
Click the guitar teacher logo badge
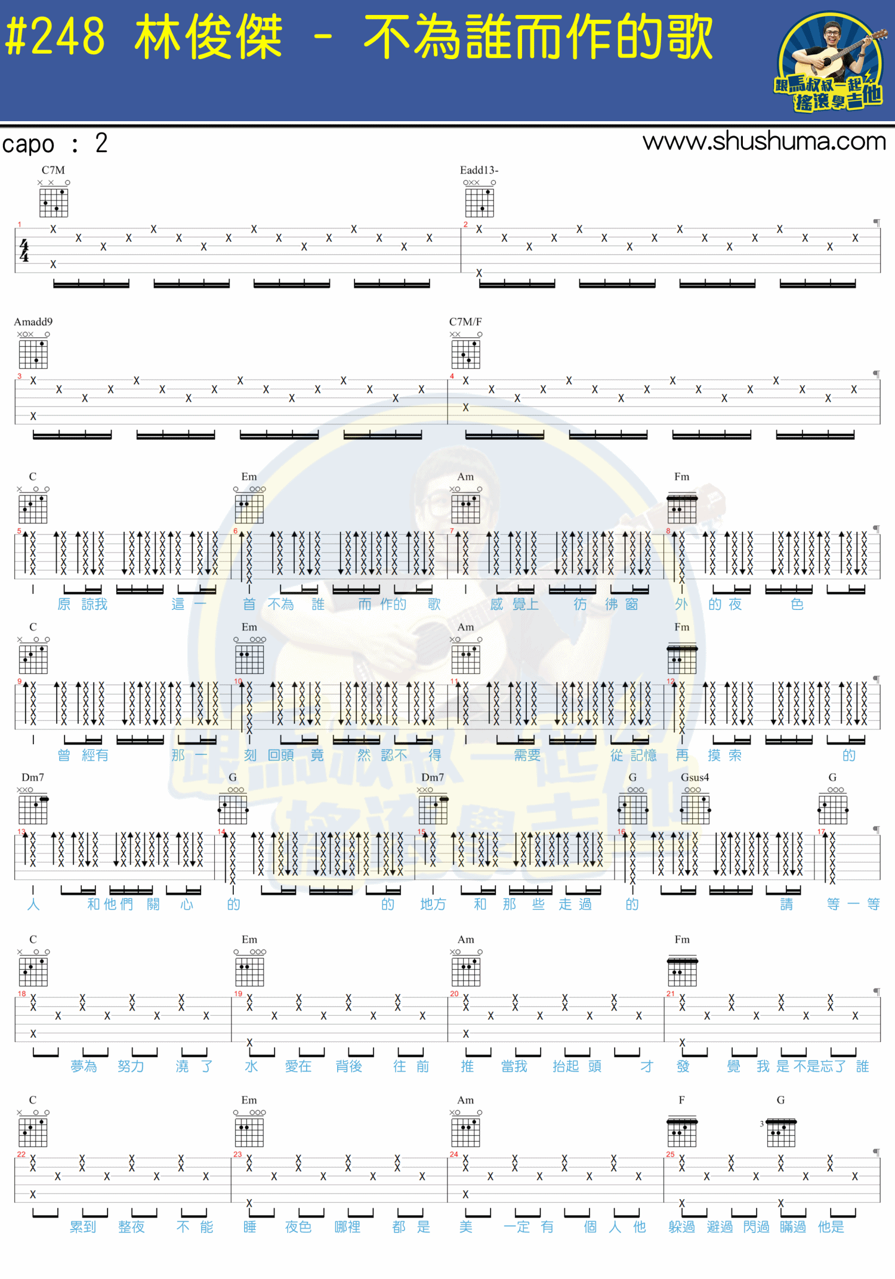[x=832, y=63]
